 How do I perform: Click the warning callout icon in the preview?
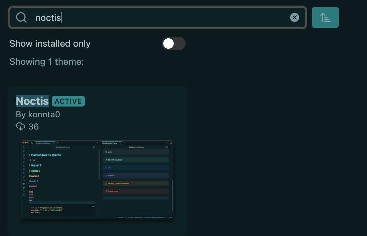(x=106, y=183)
